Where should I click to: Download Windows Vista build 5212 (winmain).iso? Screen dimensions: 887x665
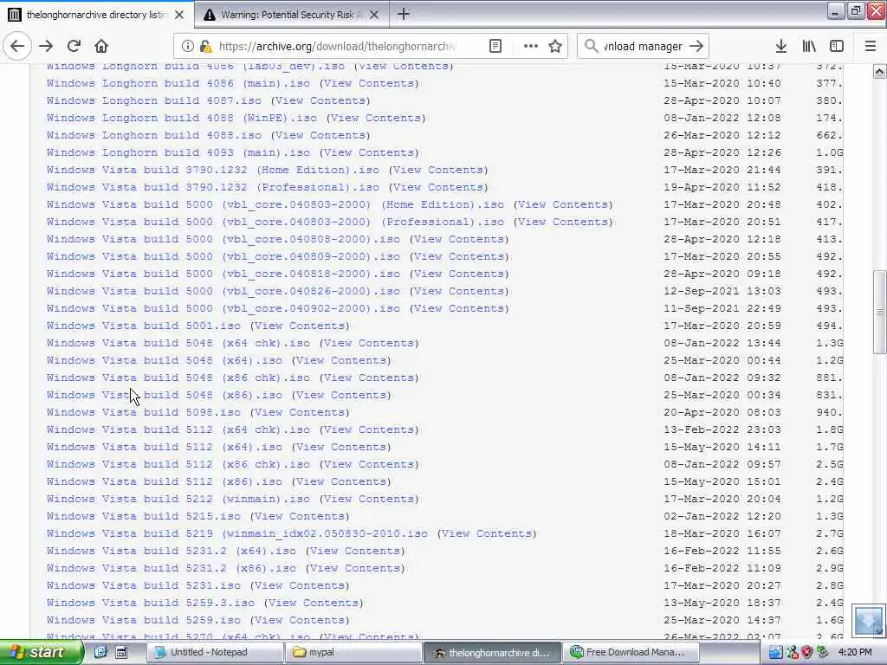pos(178,500)
